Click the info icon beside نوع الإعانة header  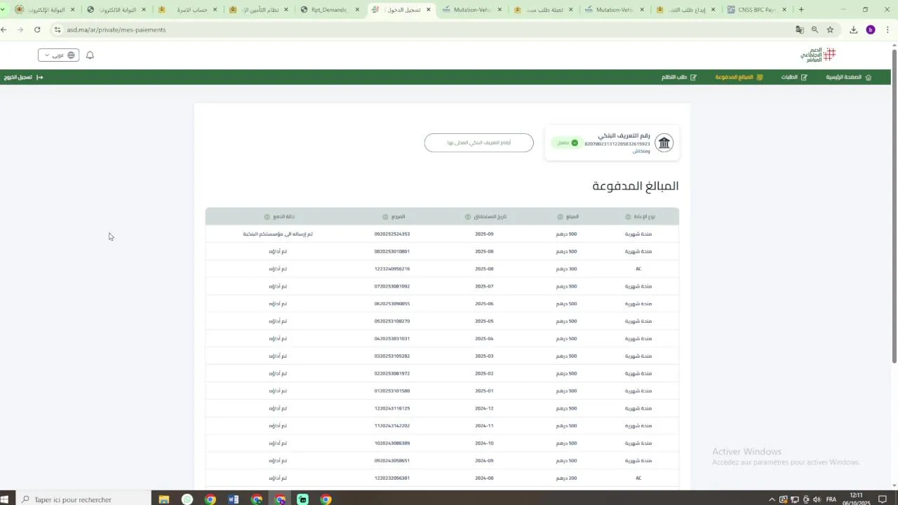point(628,217)
